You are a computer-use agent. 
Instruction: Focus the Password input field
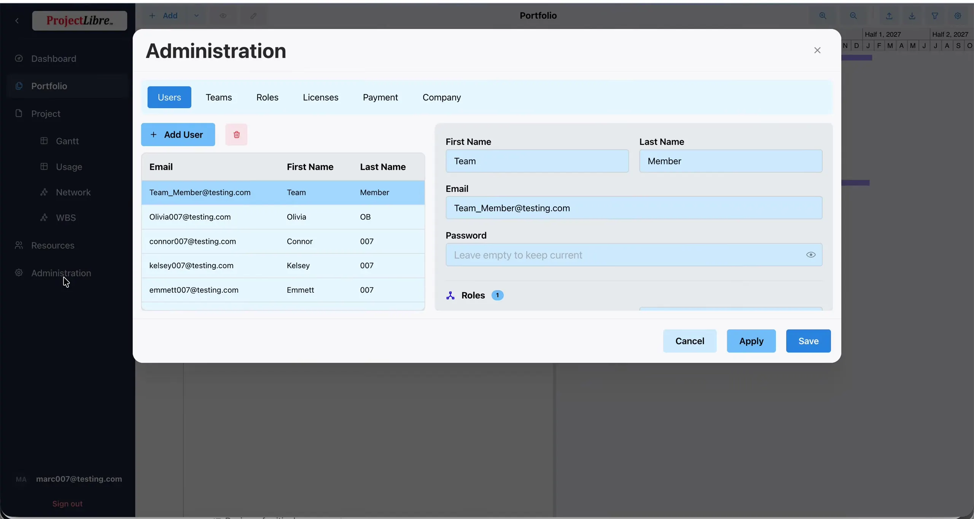click(x=634, y=255)
